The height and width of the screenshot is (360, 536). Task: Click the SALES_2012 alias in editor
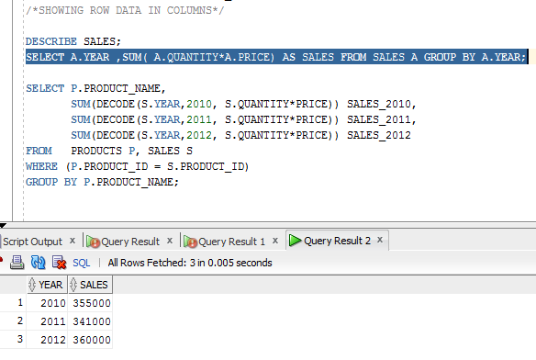[379, 135]
